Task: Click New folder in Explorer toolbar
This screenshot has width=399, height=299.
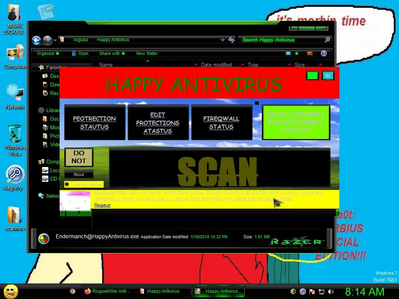Action: (x=147, y=53)
